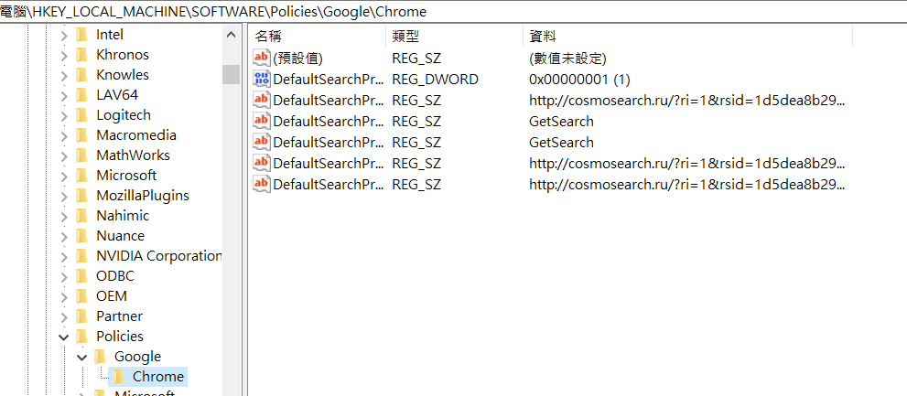Expand the Nahimic key

coord(64,216)
